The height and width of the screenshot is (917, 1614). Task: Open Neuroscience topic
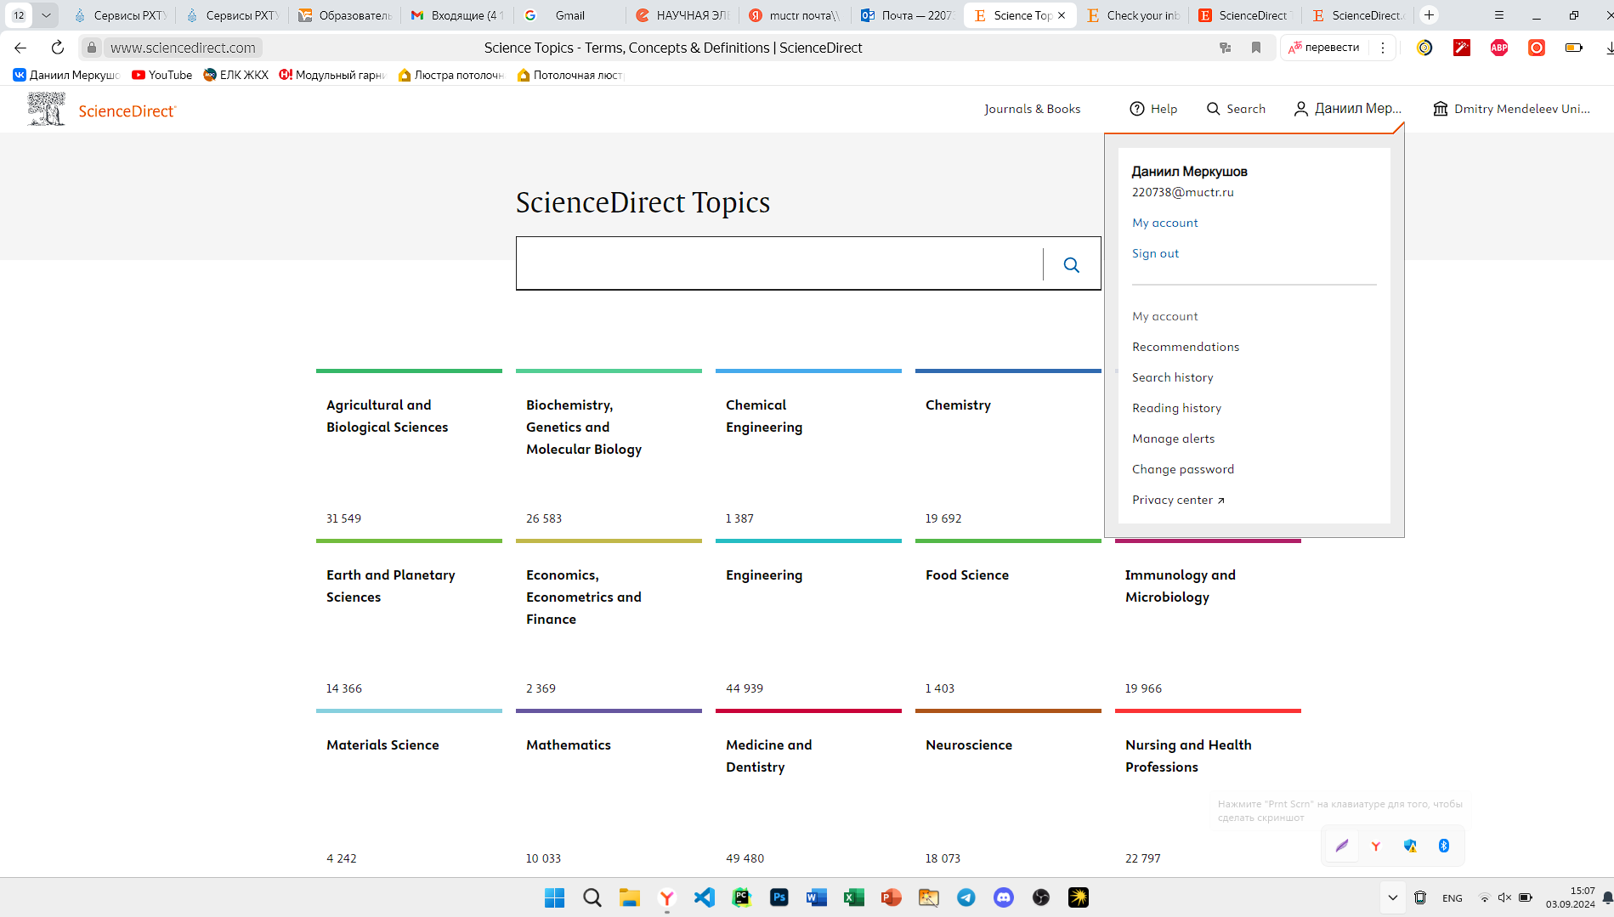1008,790
